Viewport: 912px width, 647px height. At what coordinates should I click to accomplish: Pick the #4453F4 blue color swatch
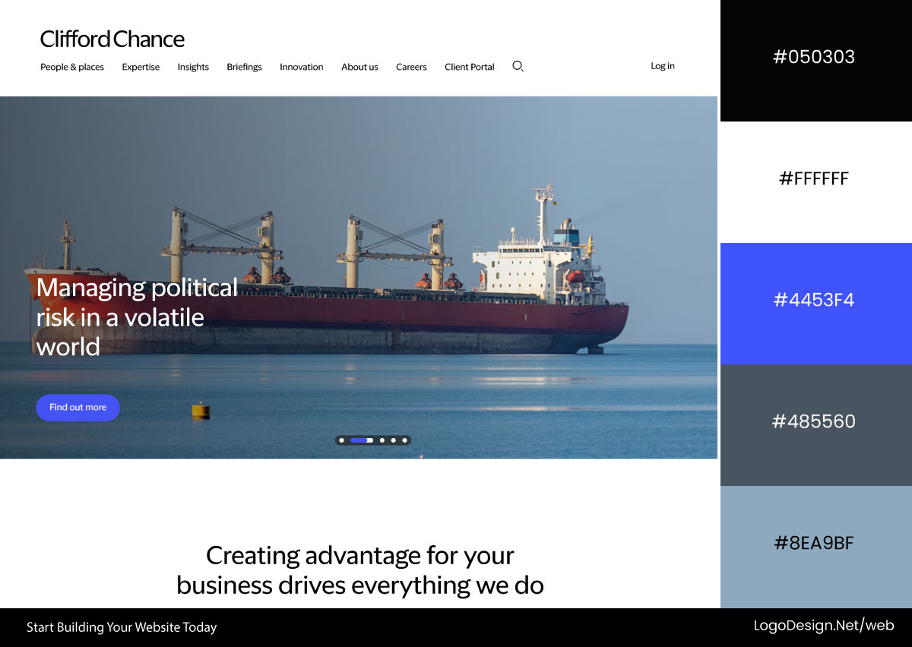coord(816,304)
